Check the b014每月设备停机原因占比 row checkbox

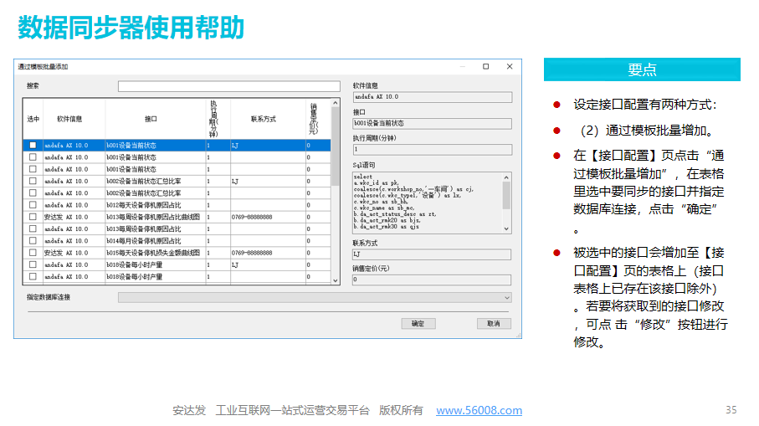[33, 240]
